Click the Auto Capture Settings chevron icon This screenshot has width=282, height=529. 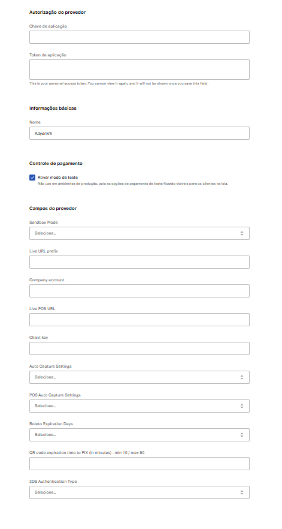tap(241, 377)
